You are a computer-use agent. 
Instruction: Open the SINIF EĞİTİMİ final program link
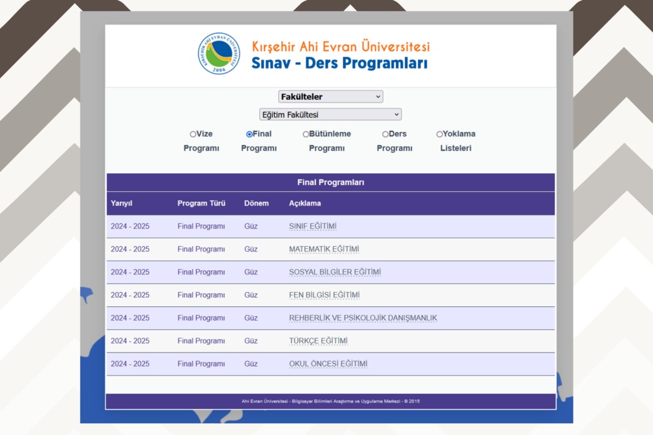pos(313,226)
